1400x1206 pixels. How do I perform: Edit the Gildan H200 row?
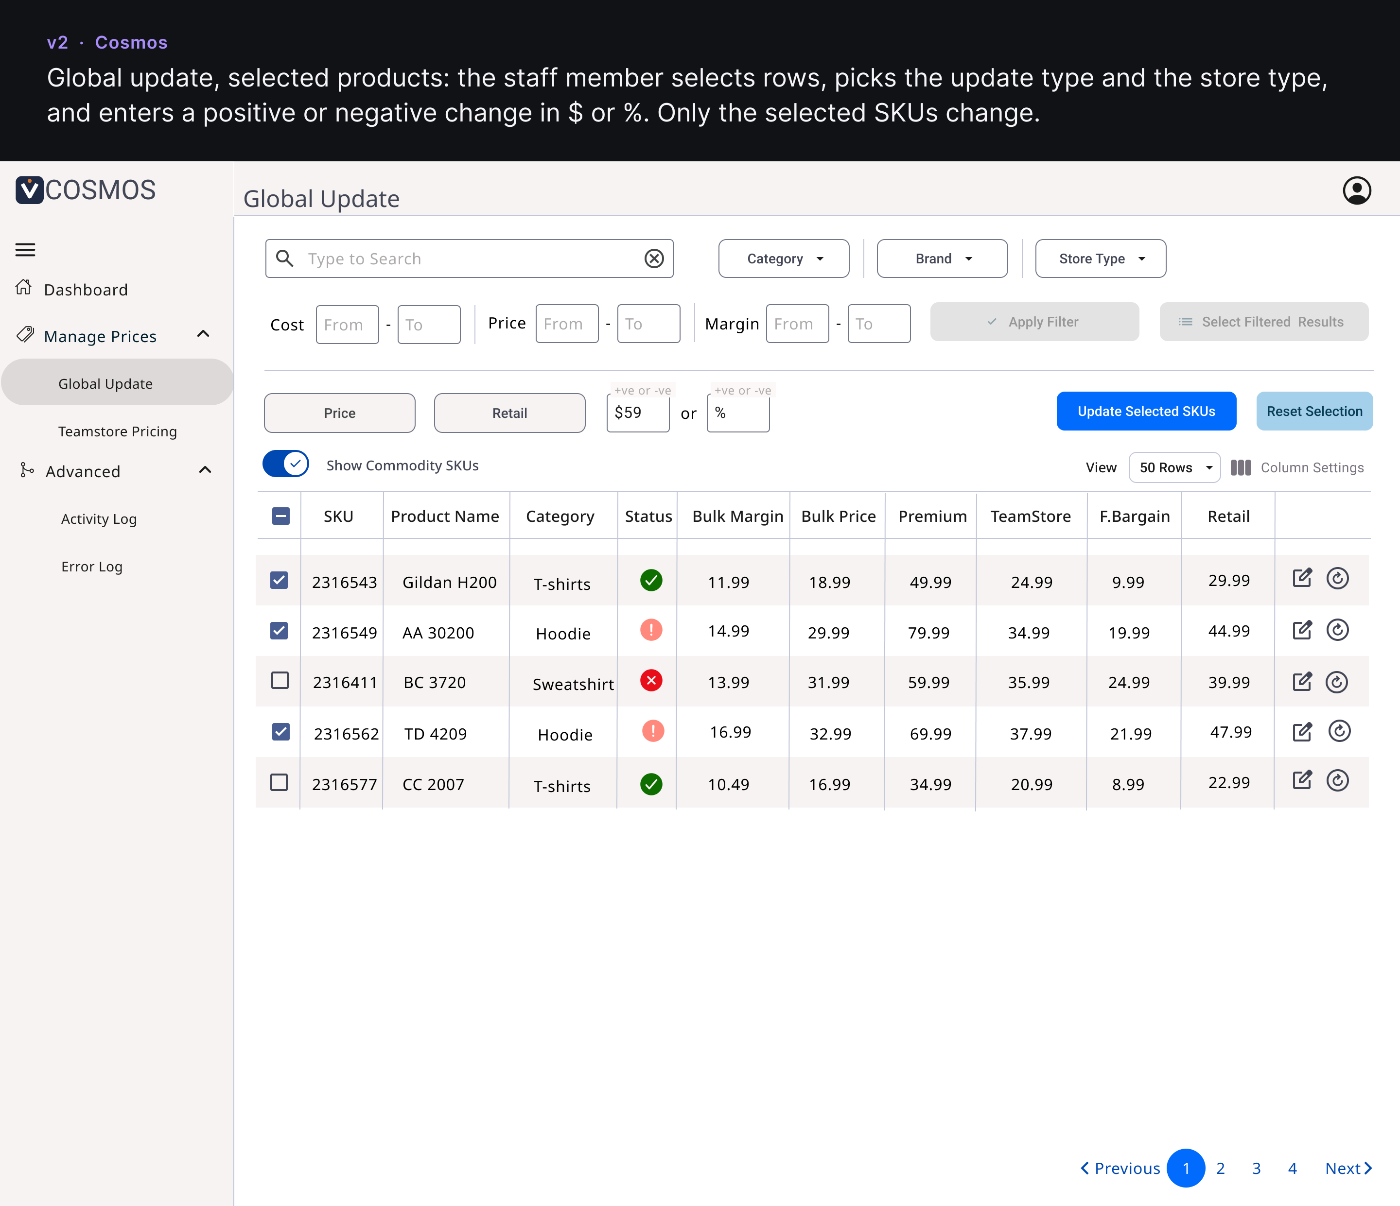(x=1302, y=578)
